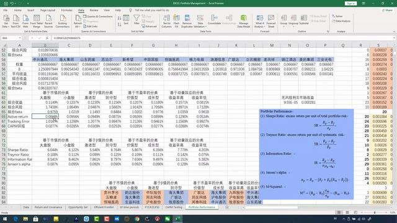397x223 pixels.
Task: Launch Text to Columns
Action: pos(167,21)
